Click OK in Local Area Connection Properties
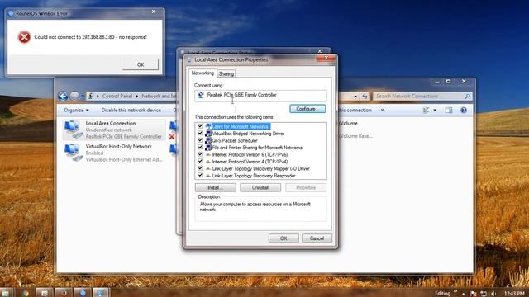529x297 pixels. pos(284,238)
